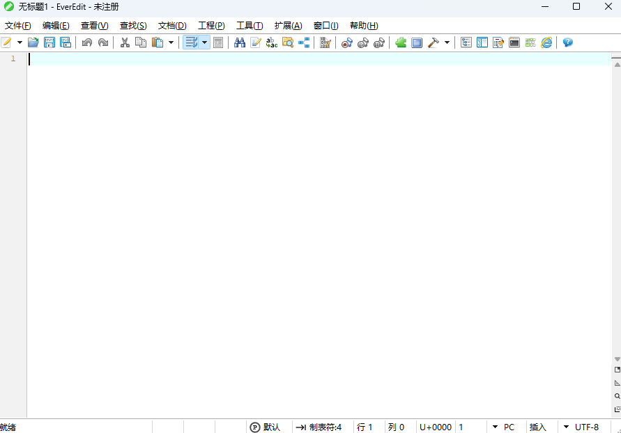Toggle insert mode in the status bar
Viewport: 621px width, 433px height.
(539, 427)
